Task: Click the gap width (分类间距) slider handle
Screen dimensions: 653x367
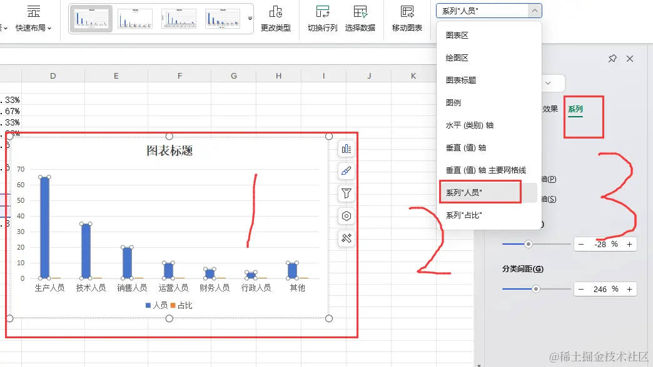Action: pos(535,289)
